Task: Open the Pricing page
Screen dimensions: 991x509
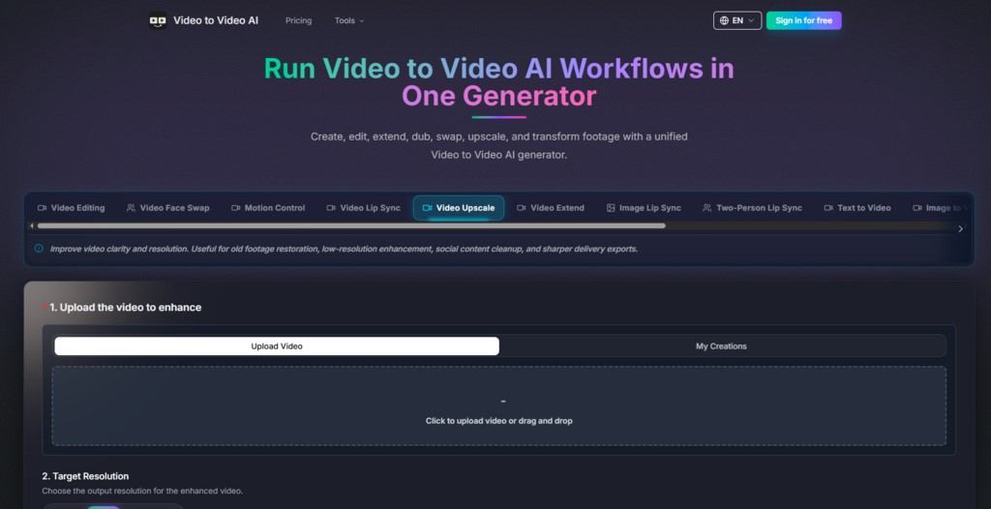Action: point(298,20)
